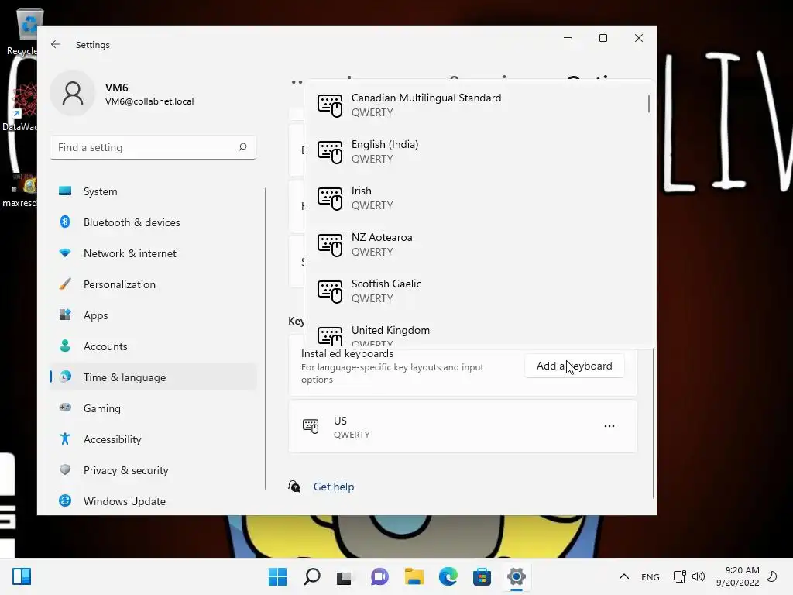Open Gaming settings category
This screenshot has width=793, height=595.
pyautogui.click(x=153, y=408)
